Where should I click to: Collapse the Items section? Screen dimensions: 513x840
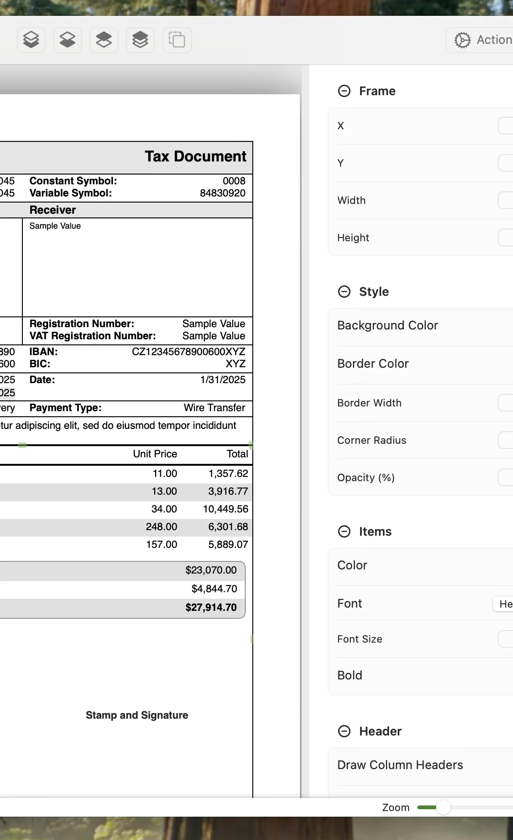[344, 532]
